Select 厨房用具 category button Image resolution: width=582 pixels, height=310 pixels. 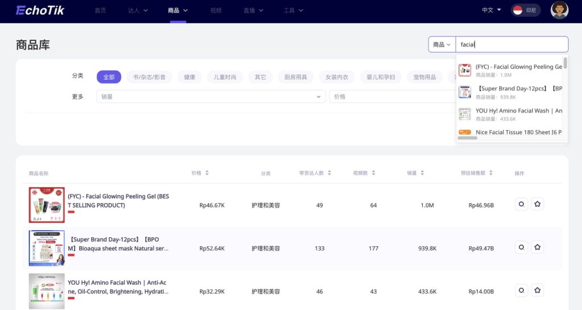click(x=296, y=77)
